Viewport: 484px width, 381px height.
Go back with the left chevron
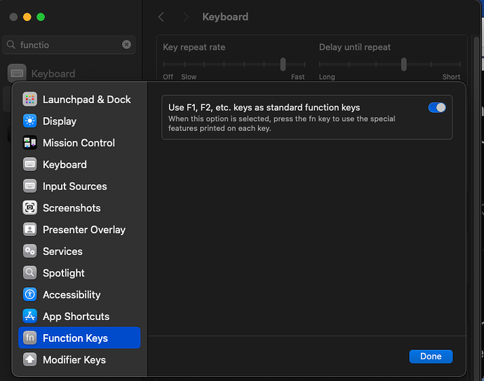coord(161,17)
